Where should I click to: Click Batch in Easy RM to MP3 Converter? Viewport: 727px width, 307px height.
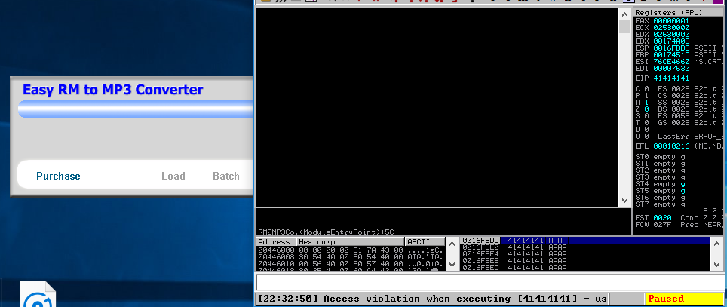226,177
